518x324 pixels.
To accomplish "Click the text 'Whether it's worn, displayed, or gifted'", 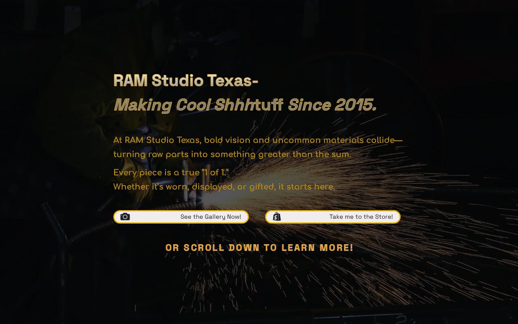I will [x=224, y=186].
